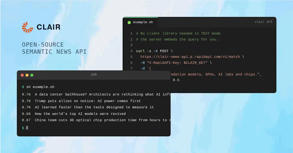Click the red close dot in the zsh window

[22, 75]
